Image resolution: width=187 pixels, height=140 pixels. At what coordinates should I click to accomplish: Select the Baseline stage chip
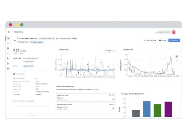28,66
